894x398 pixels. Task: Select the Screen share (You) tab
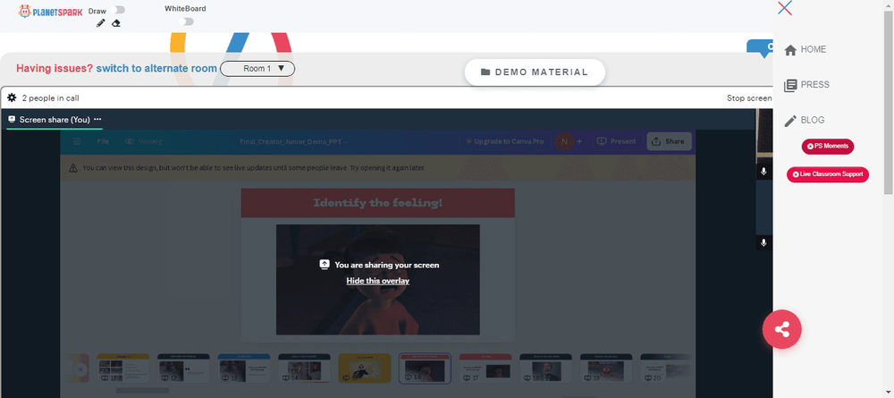click(55, 120)
